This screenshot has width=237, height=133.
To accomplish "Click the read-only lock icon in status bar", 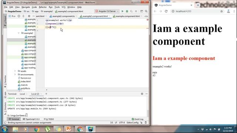I will [x=141, y=123].
